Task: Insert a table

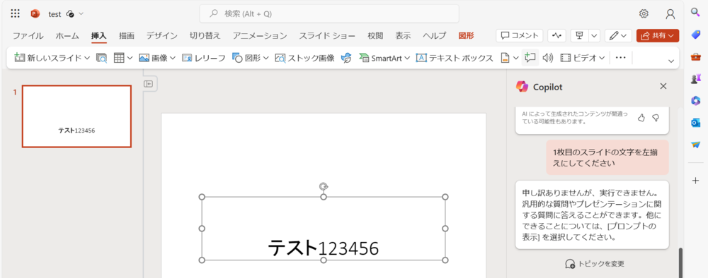Action: point(119,58)
